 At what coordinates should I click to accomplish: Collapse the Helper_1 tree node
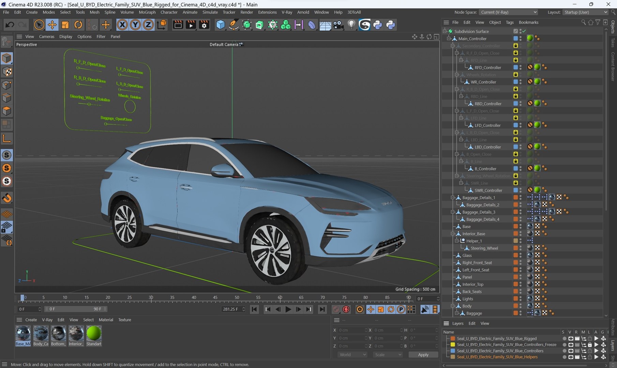pos(457,241)
